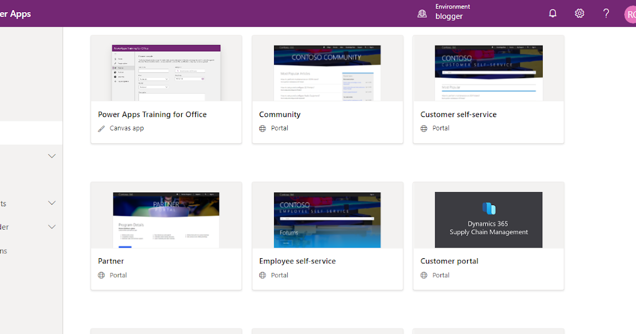This screenshot has width=636, height=334.
Task: Expand the topmost sidebar chevron
Action: point(51,155)
